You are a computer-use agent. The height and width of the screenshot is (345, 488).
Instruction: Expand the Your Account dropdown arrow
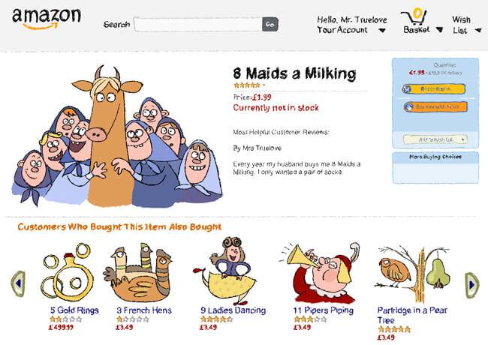point(382,31)
